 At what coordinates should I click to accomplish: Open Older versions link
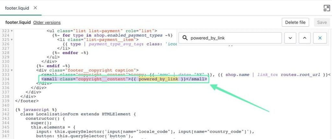(x=47, y=22)
